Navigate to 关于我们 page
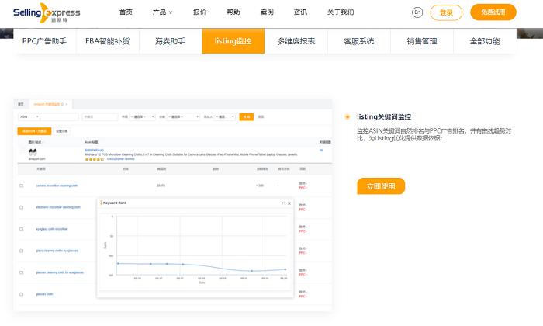Viewport: 543px width, 326px height. (340, 12)
